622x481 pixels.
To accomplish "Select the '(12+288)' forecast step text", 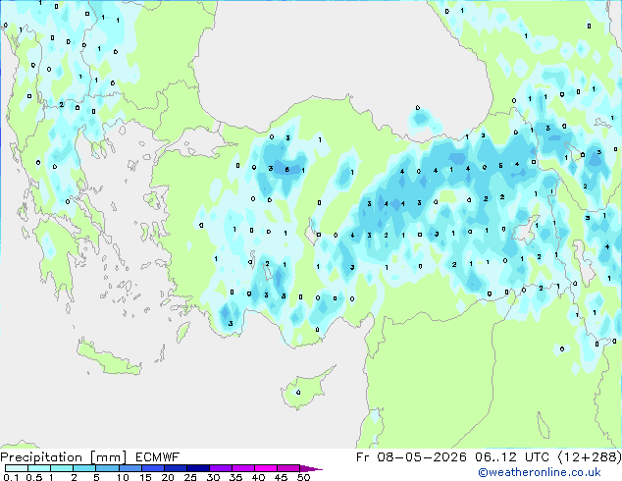I will [x=590, y=457].
